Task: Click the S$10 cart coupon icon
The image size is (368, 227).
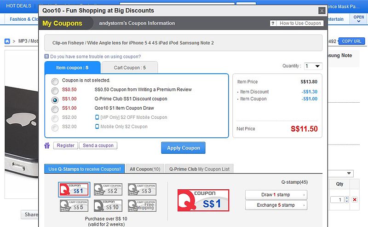Action: pyautogui.click(x=108, y=205)
